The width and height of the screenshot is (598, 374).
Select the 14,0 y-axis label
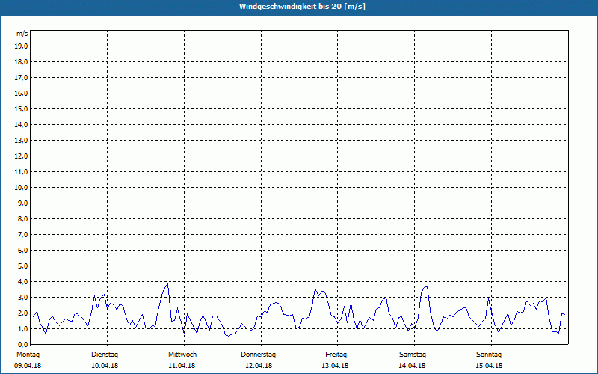(x=21, y=124)
